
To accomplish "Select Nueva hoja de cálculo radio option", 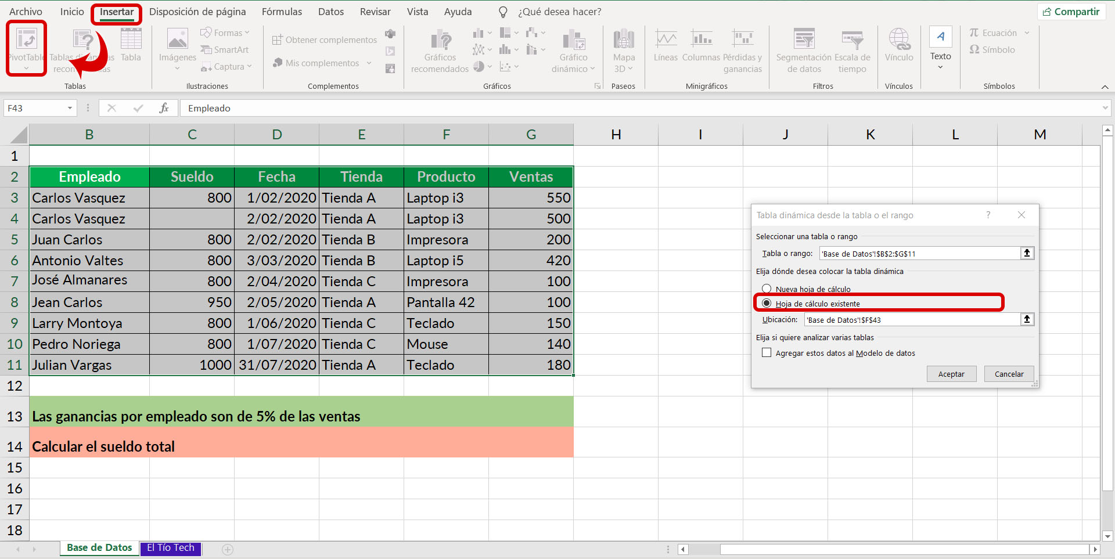I will (x=767, y=289).
